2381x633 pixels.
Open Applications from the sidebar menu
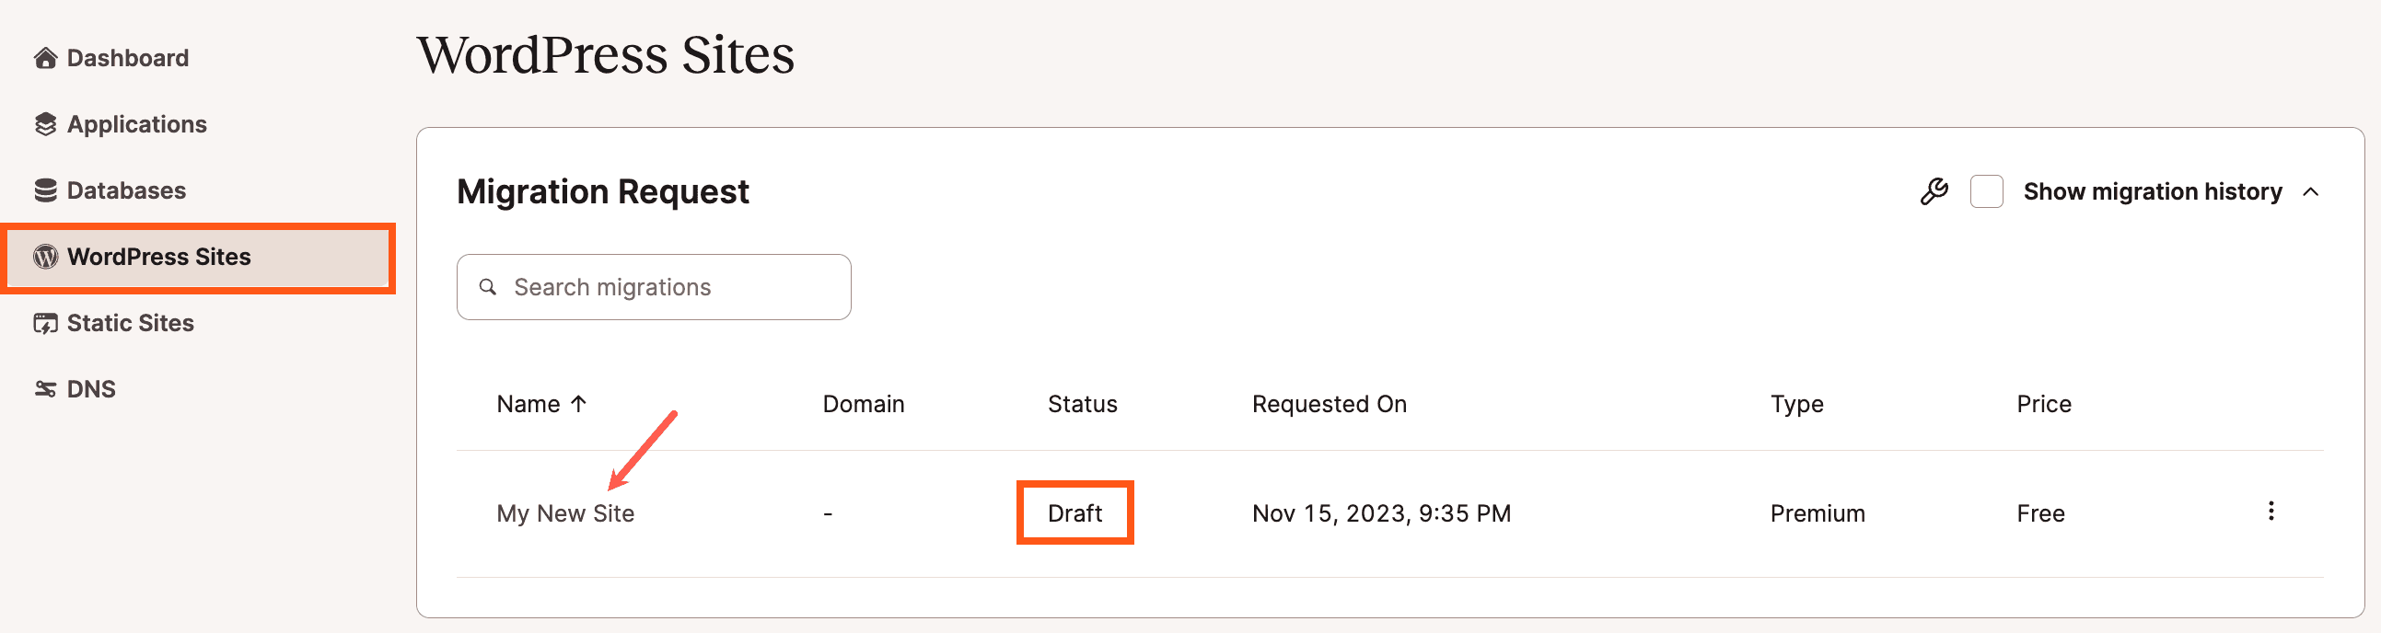[x=136, y=125]
